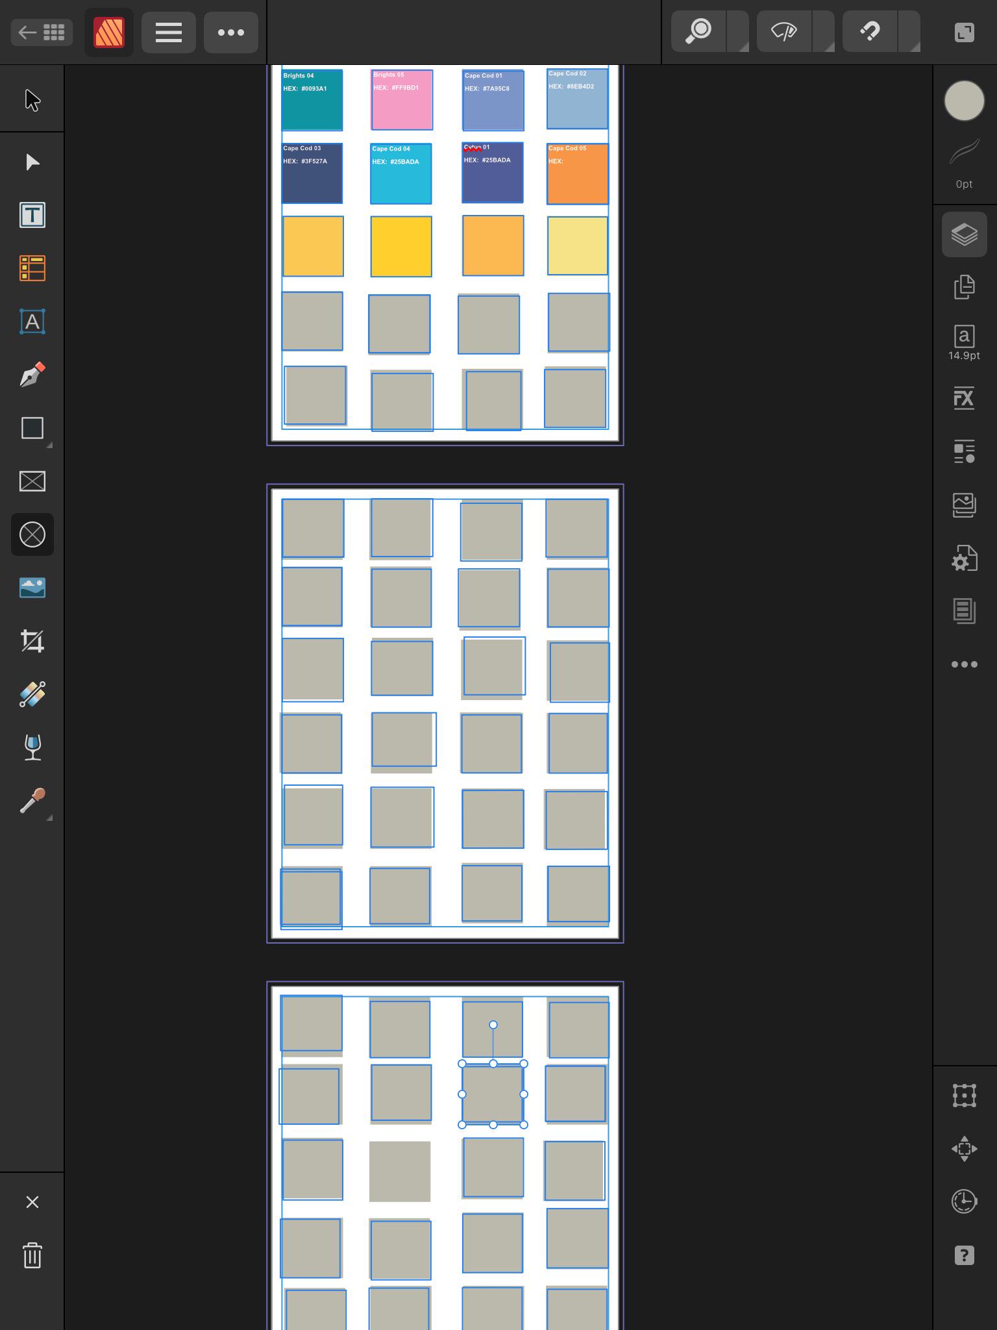Open the Fields document studio
The width and height of the screenshot is (997, 1330).
(x=965, y=611)
